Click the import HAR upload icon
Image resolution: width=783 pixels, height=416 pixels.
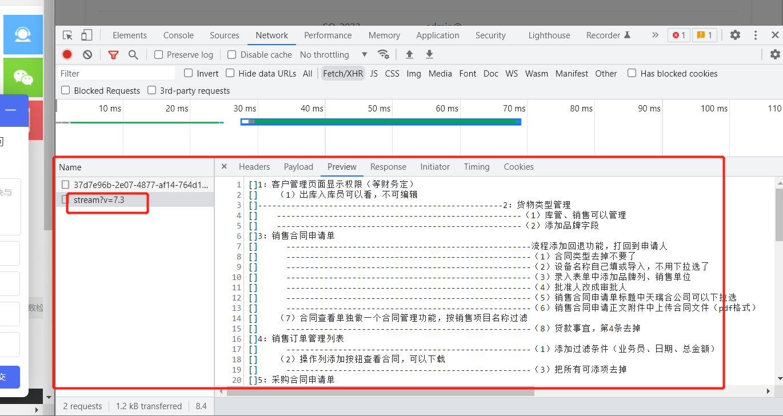tap(409, 55)
